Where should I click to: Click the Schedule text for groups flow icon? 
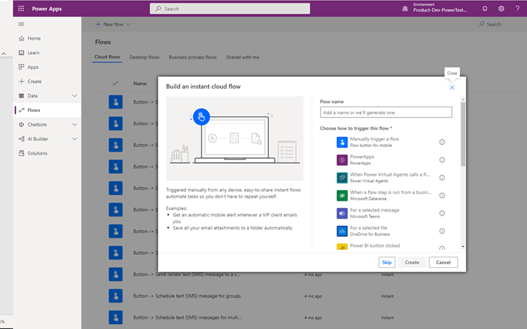click(x=116, y=296)
